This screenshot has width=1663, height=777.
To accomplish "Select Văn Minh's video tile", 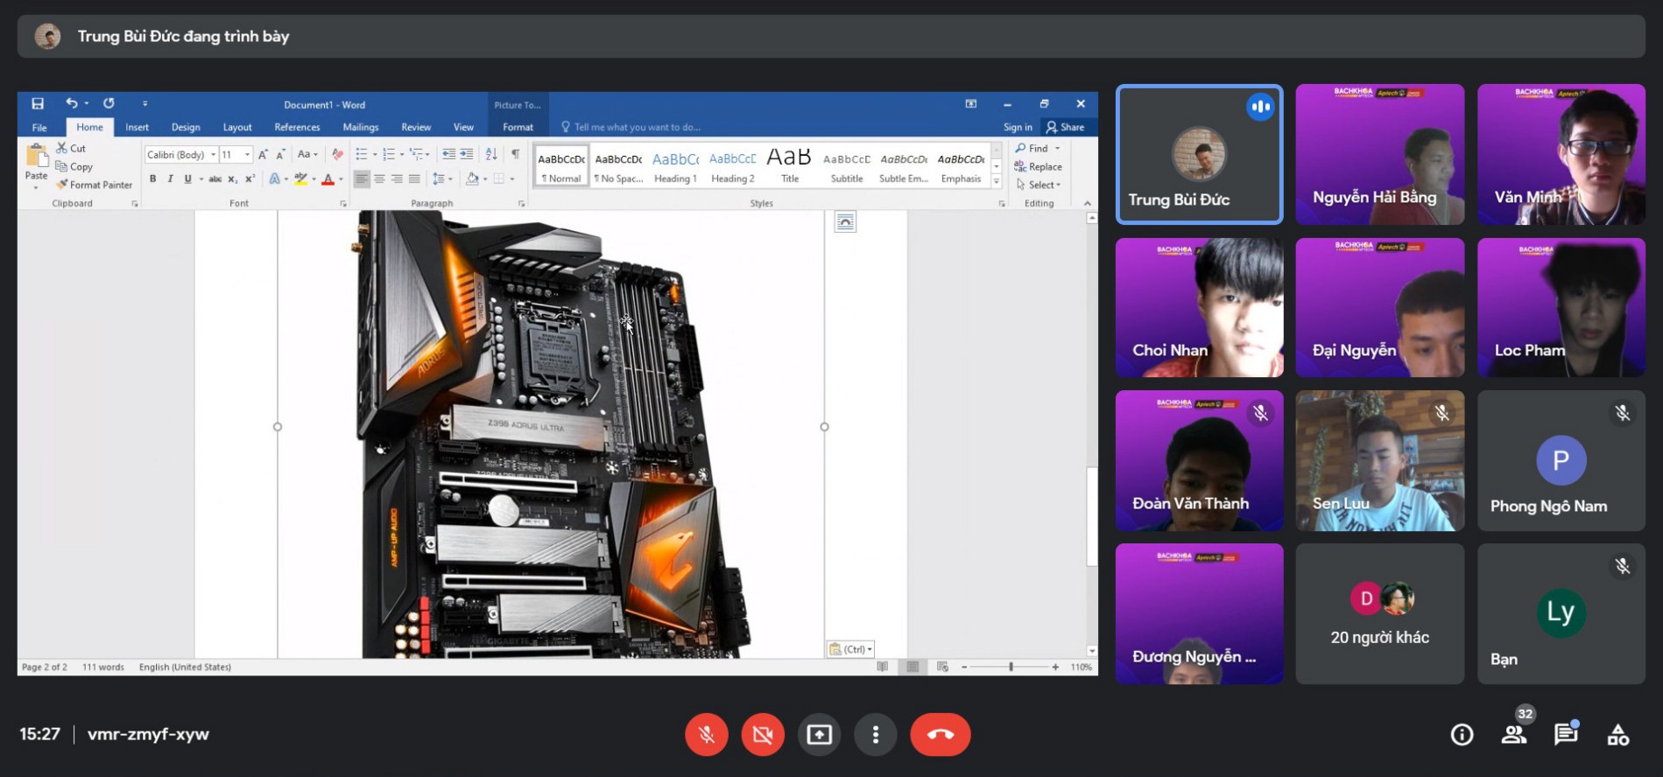I will [1561, 154].
